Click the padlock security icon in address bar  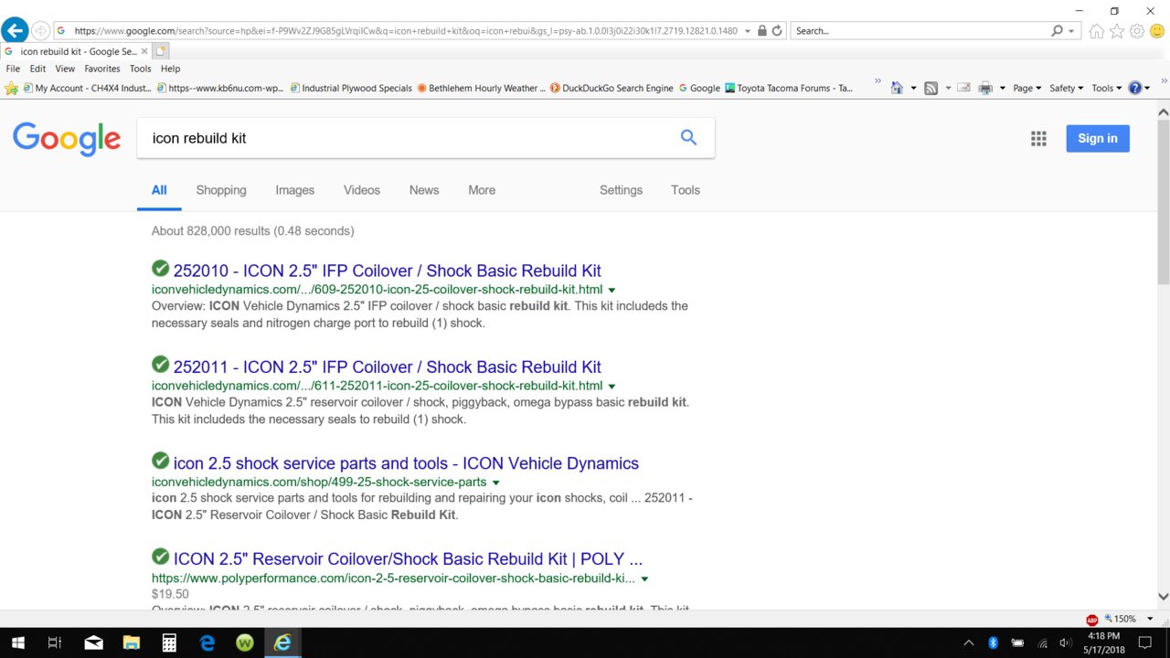762,30
